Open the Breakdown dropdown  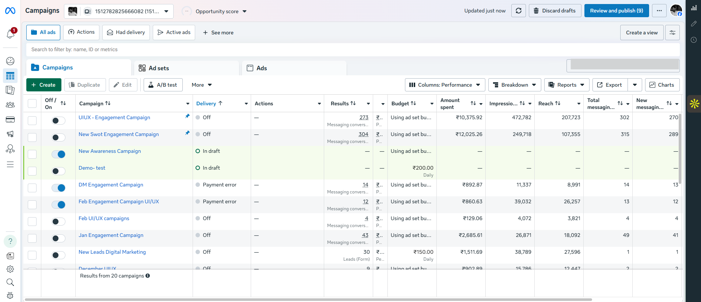(x=514, y=85)
